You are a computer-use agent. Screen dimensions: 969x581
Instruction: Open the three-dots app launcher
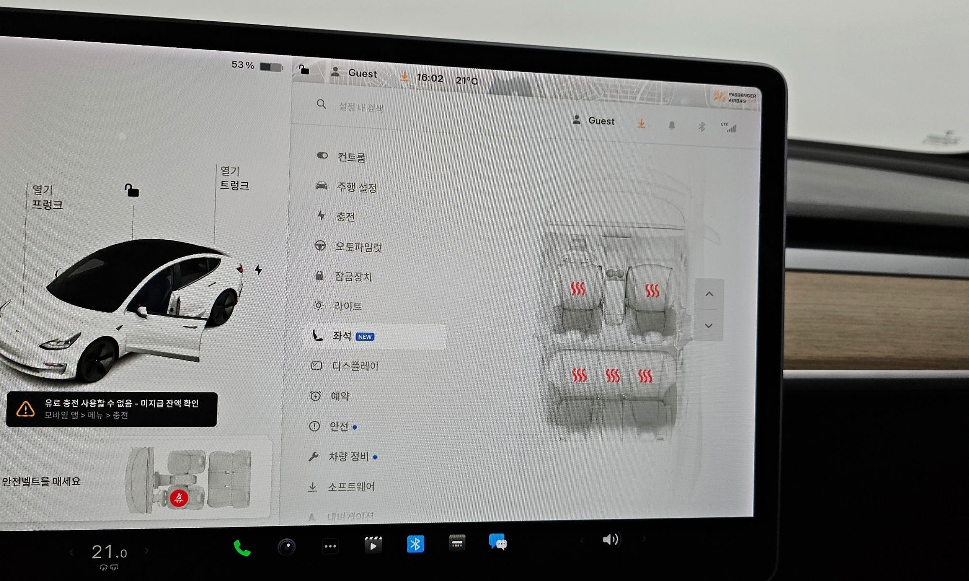point(330,546)
